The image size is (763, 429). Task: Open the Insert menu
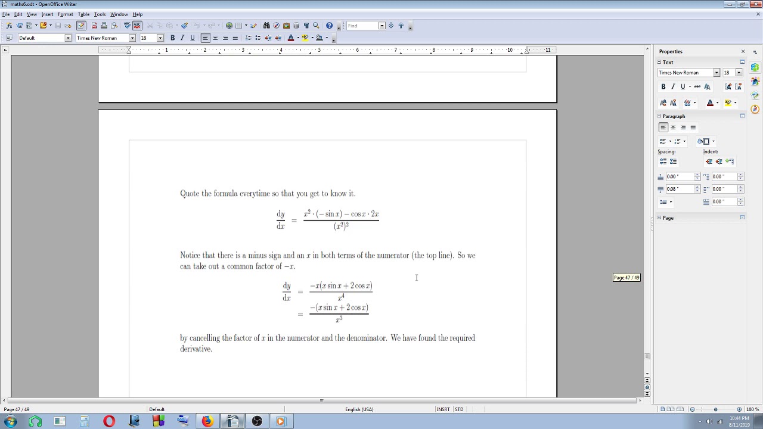[47, 14]
